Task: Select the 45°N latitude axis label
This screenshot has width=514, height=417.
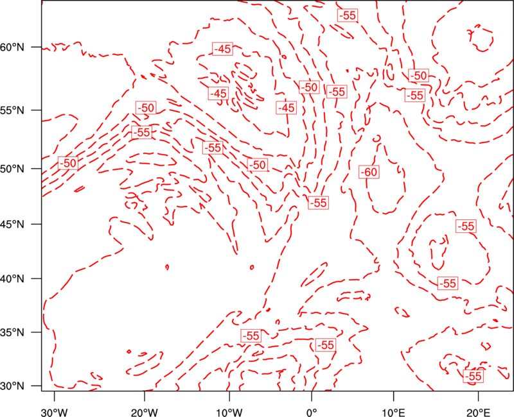Action: [12, 224]
